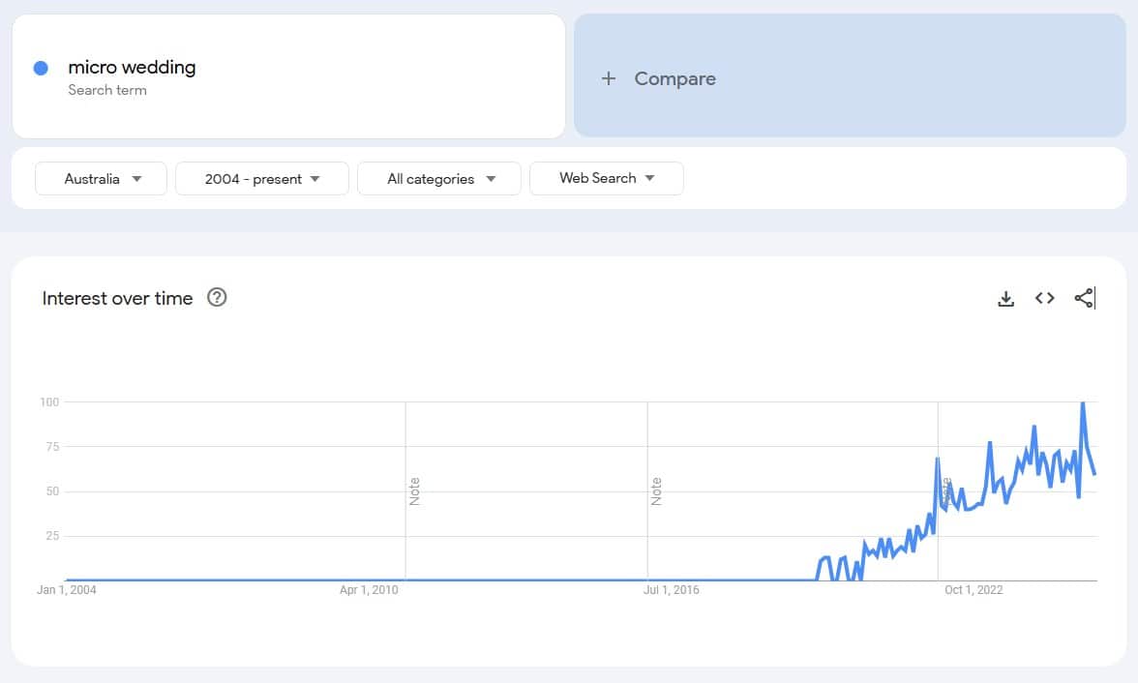Open the 2004 - present time range selector
The image size is (1138, 683).
(x=261, y=178)
